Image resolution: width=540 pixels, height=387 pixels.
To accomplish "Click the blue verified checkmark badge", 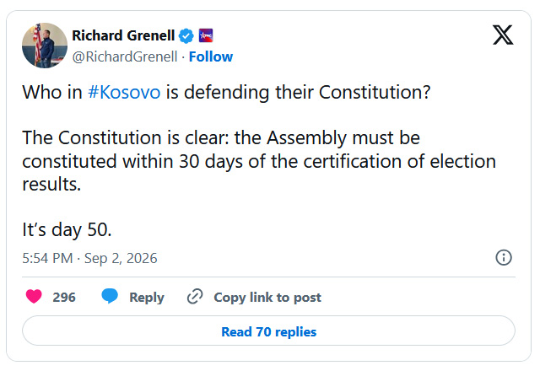I will 186,35.
